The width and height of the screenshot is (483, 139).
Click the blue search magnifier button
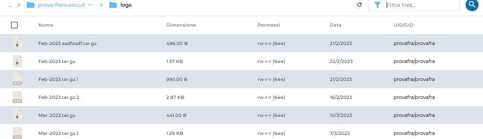tap(472, 4)
